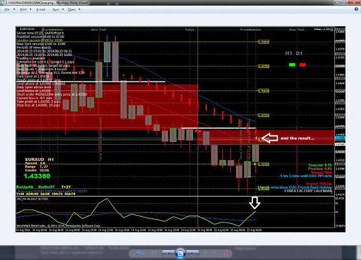Click the 'EURAUD H1' label in chart
Viewport: 361px width, 260px height.
pyautogui.click(x=39, y=159)
